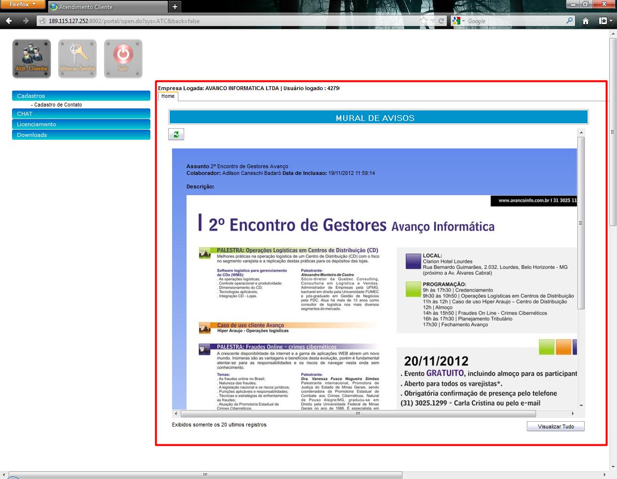
Task: Click the notice board vertical scrollbar thumb
Action: (581, 223)
